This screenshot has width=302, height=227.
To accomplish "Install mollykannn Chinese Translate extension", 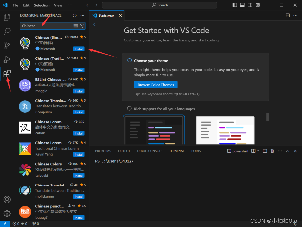I will coord(79,197).
